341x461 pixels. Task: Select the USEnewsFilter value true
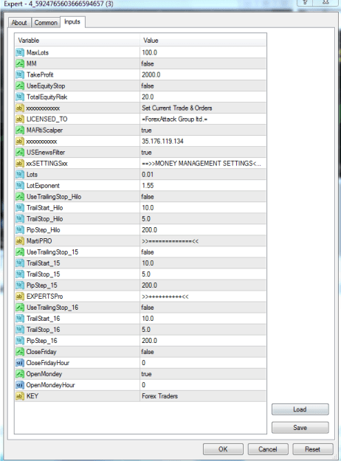tap(147, 152)
